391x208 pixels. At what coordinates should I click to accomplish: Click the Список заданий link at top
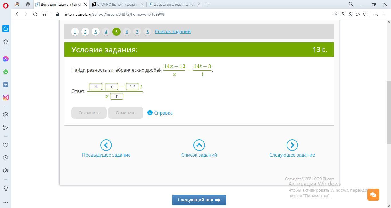(173, 32)
